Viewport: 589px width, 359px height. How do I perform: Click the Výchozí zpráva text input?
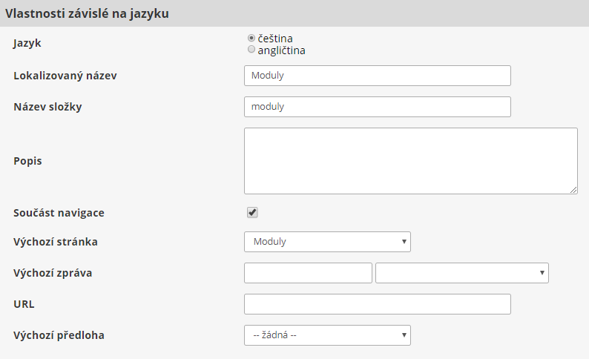point(308,273)
